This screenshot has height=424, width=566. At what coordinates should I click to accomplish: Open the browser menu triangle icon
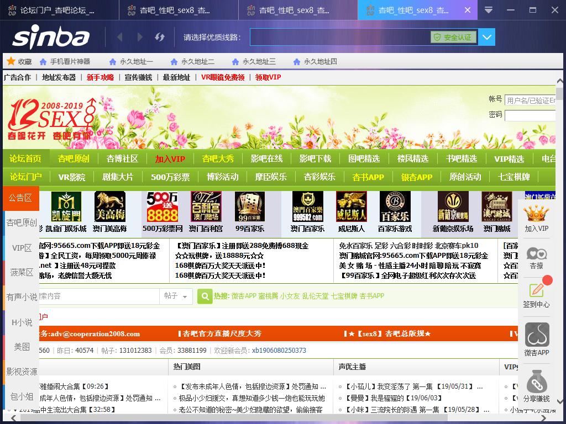click(x=489, y=10)
